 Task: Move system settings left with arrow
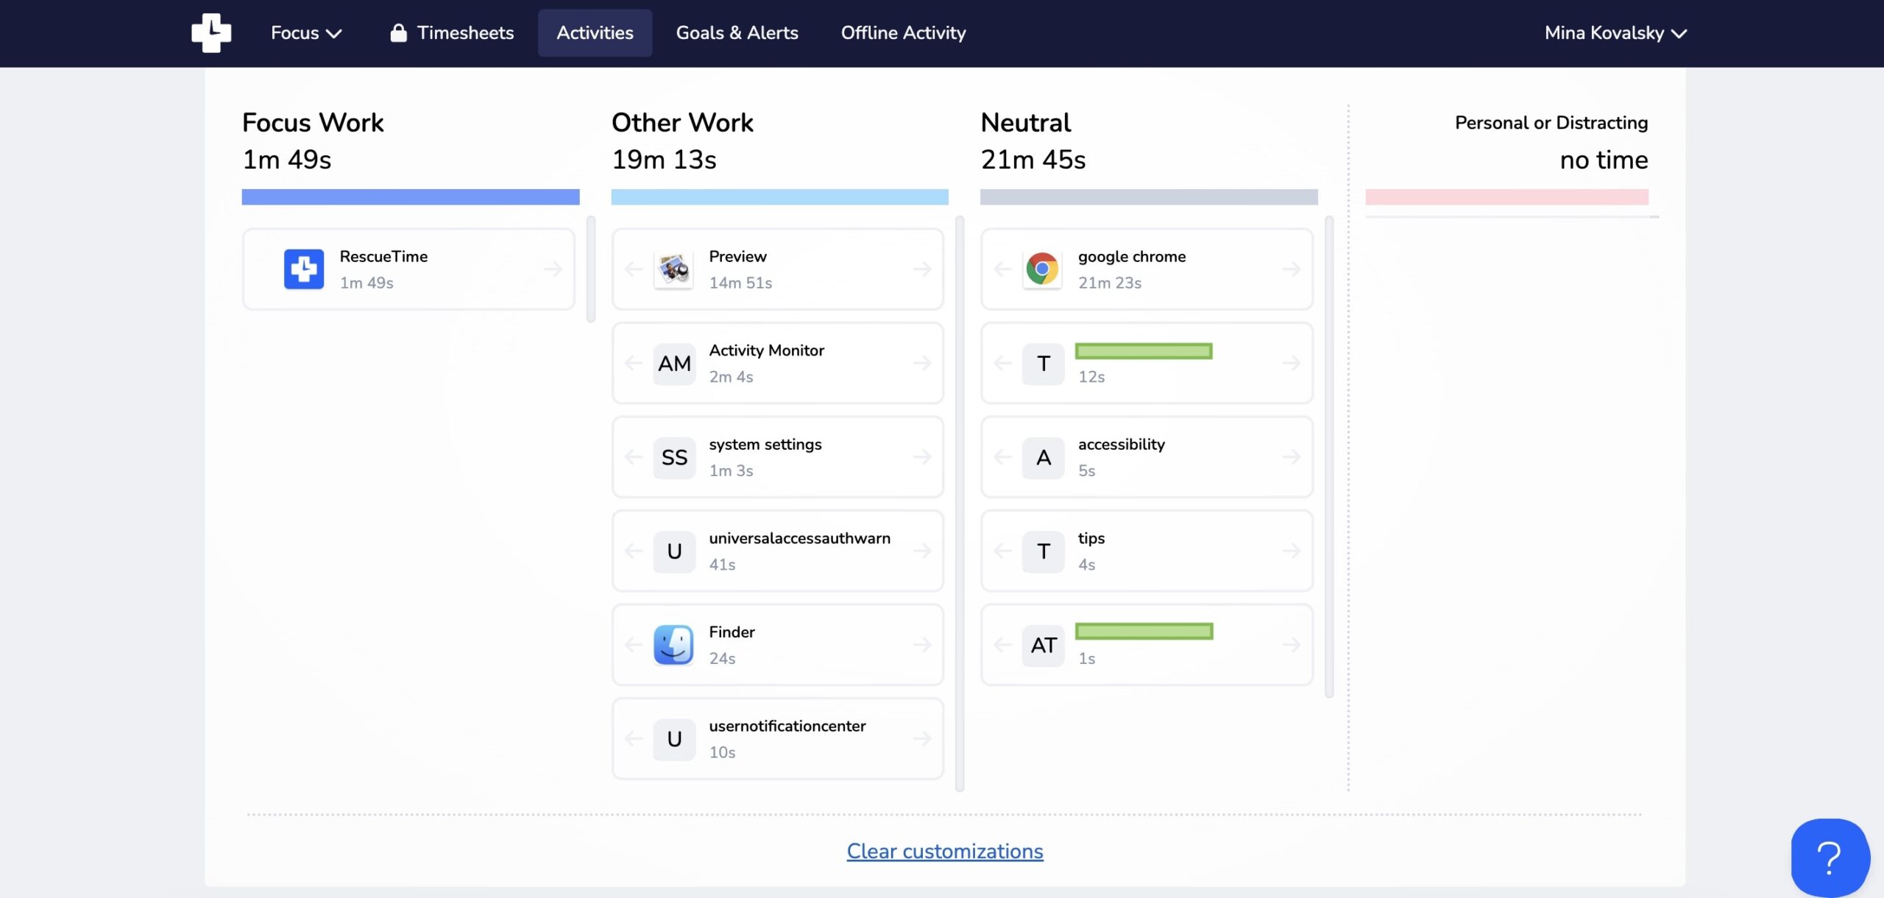pos(633,457)
